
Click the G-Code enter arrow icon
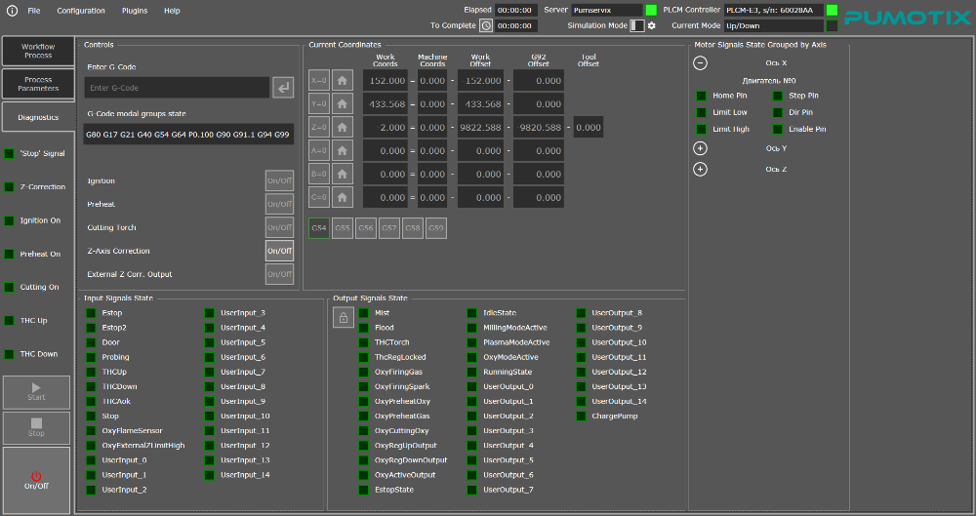click(282, 88)
